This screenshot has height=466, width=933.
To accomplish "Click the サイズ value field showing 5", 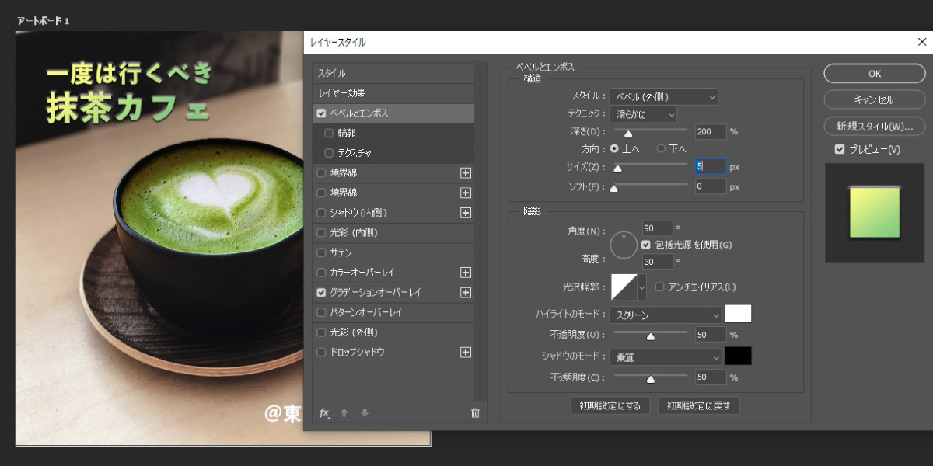I will (711, 166).
